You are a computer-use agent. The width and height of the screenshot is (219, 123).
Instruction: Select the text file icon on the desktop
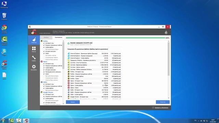4,76
